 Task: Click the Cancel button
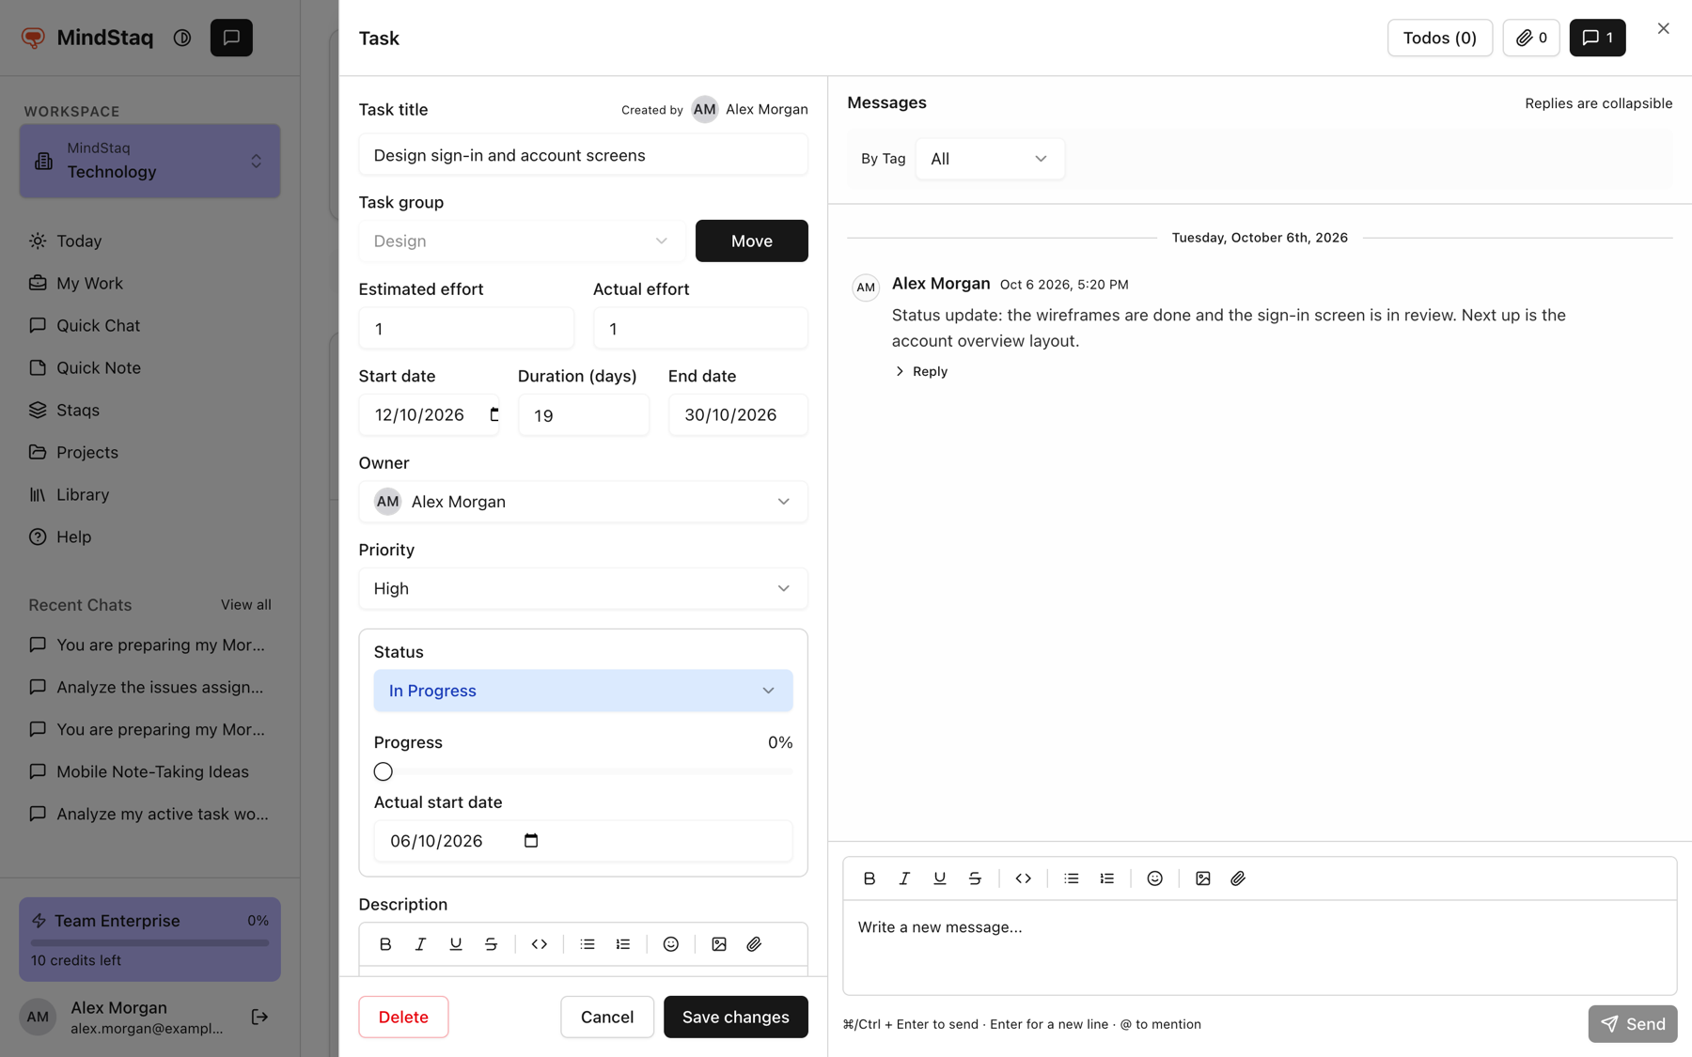pos(607,1017)
